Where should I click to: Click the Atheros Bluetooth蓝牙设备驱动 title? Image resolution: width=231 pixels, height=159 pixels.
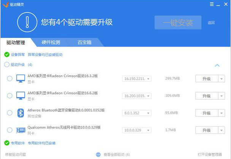point(66,110)
